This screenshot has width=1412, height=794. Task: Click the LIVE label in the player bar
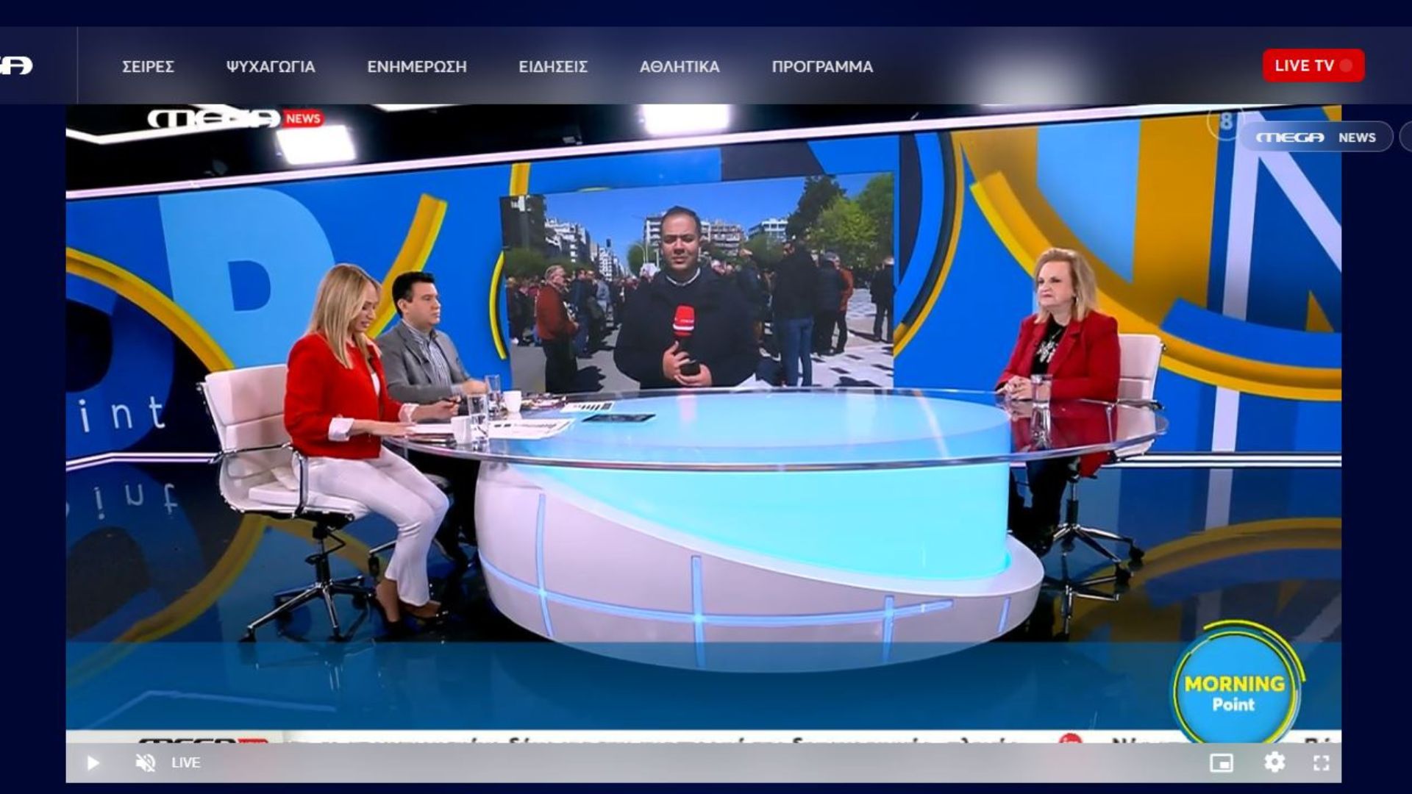[x=186, y=762]
